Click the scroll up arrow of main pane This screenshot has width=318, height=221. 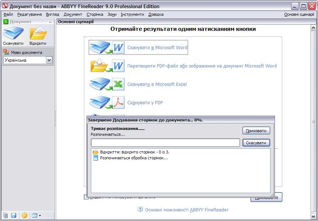(313, 28)
